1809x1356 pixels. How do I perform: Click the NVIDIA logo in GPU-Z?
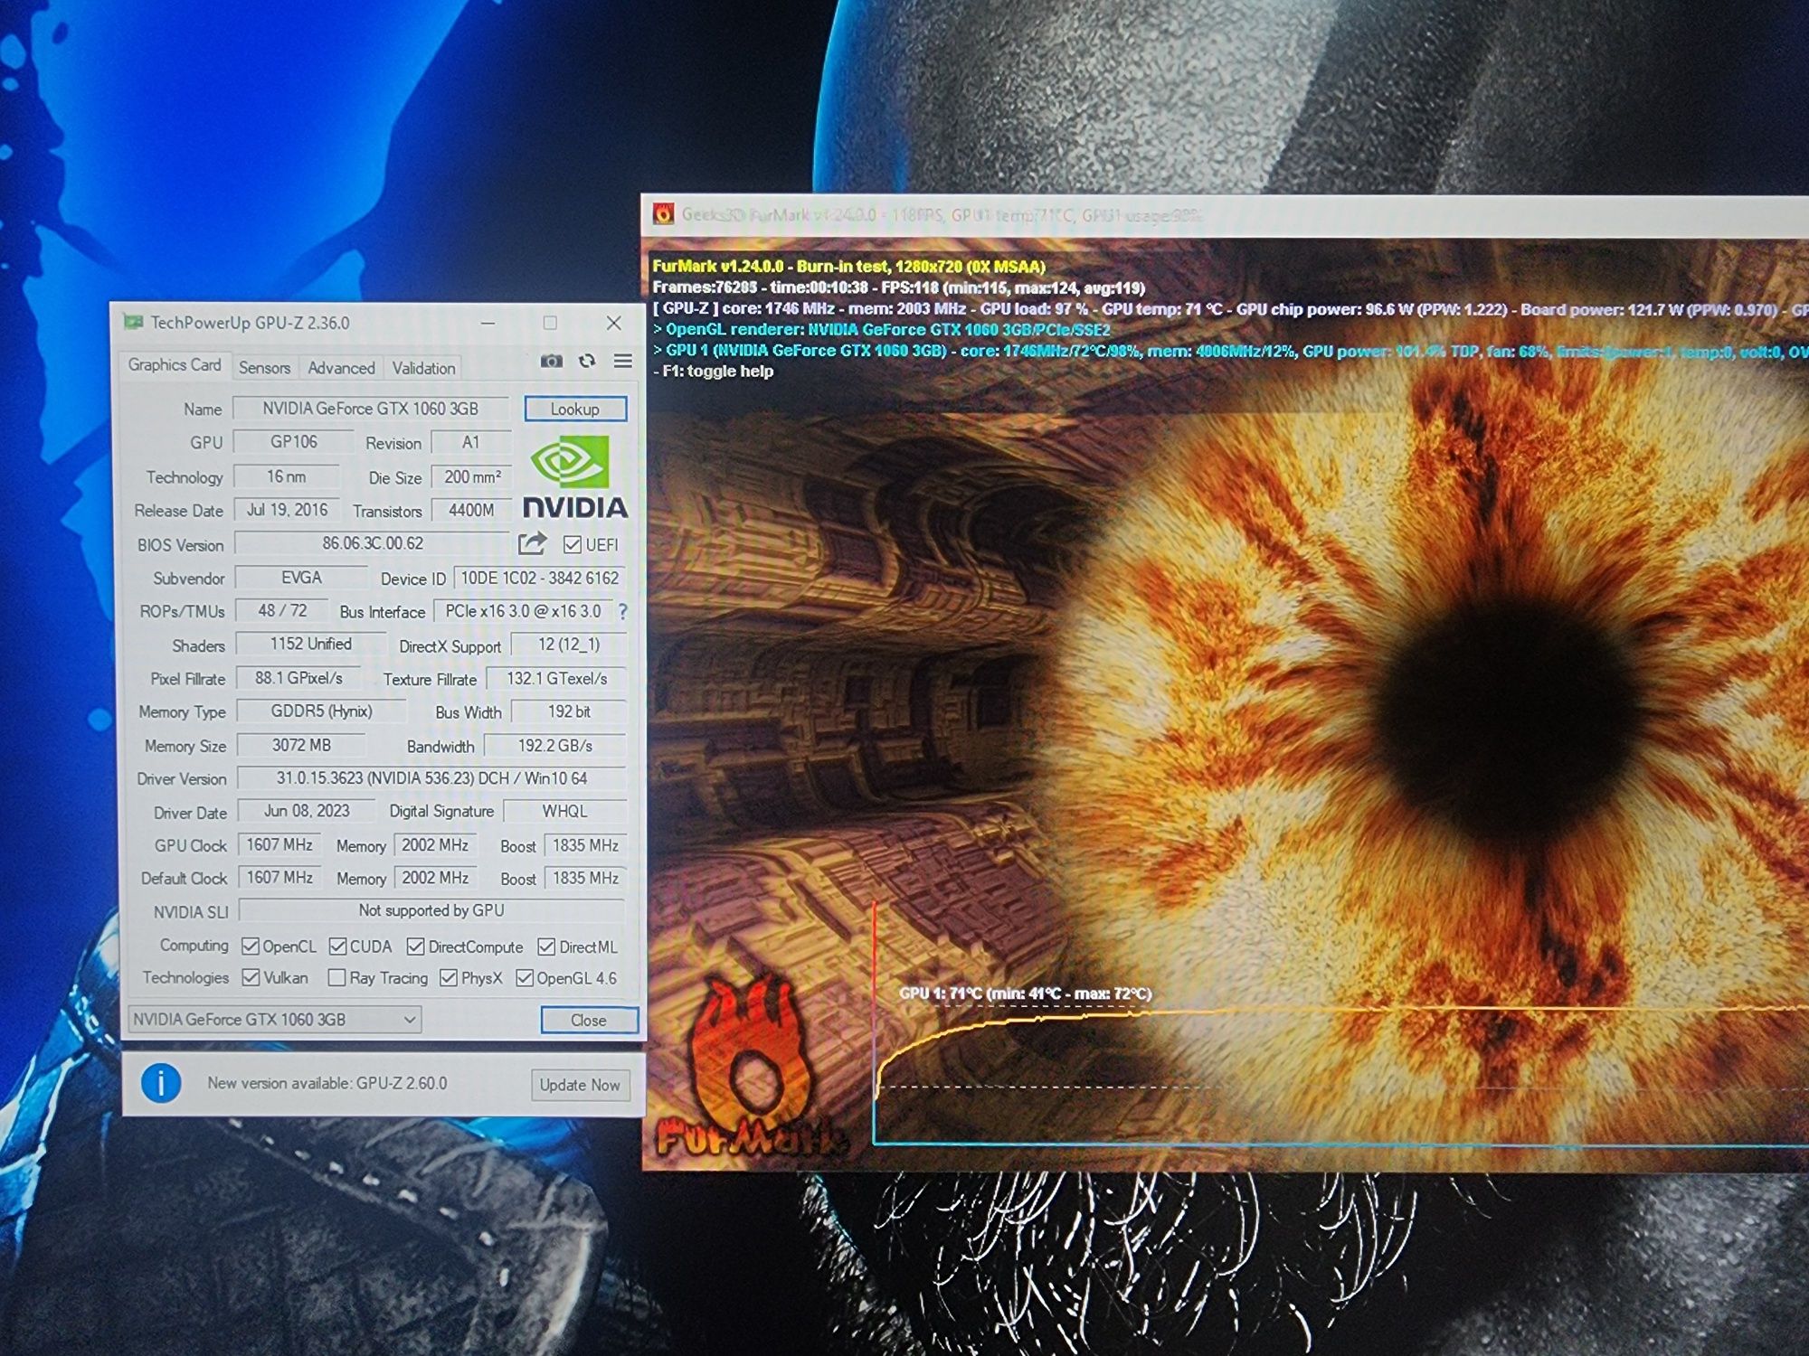pos(575,478)
